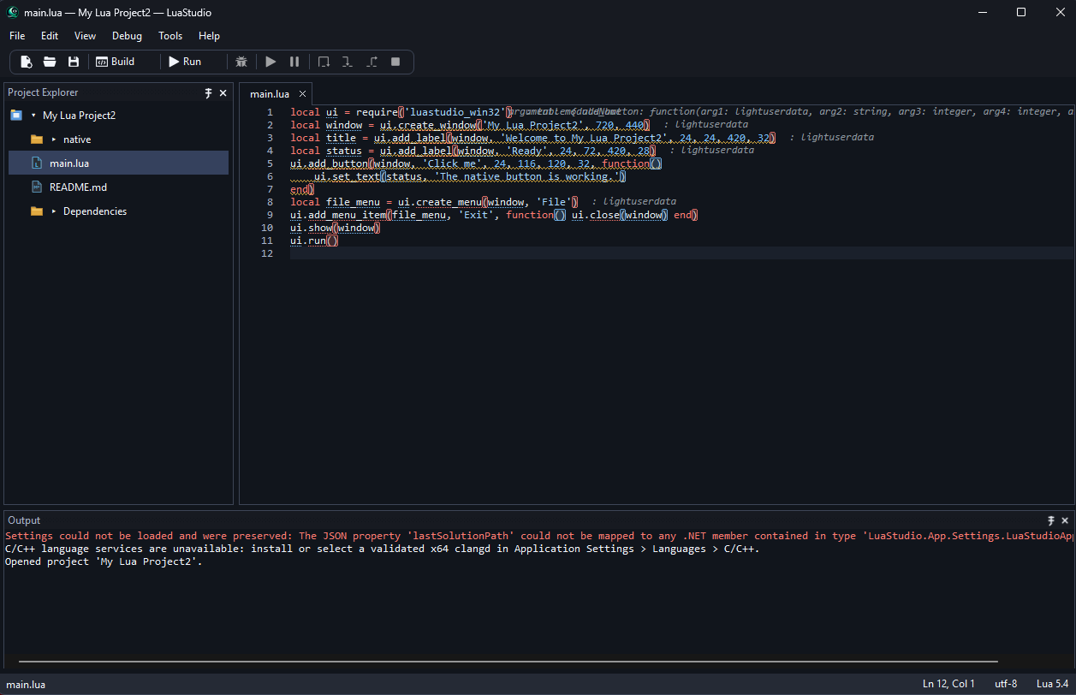The width and height of the screenshot is (1076, 695).
Task: Open the Tools menu
Action: (x=170, y=36)
